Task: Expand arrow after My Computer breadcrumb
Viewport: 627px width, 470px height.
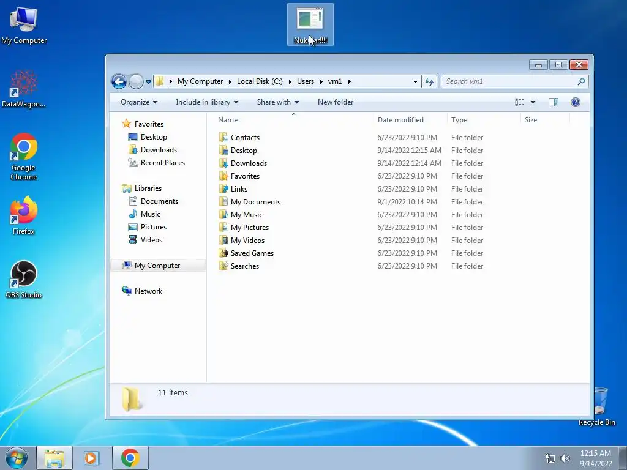Action: point(230,81)
